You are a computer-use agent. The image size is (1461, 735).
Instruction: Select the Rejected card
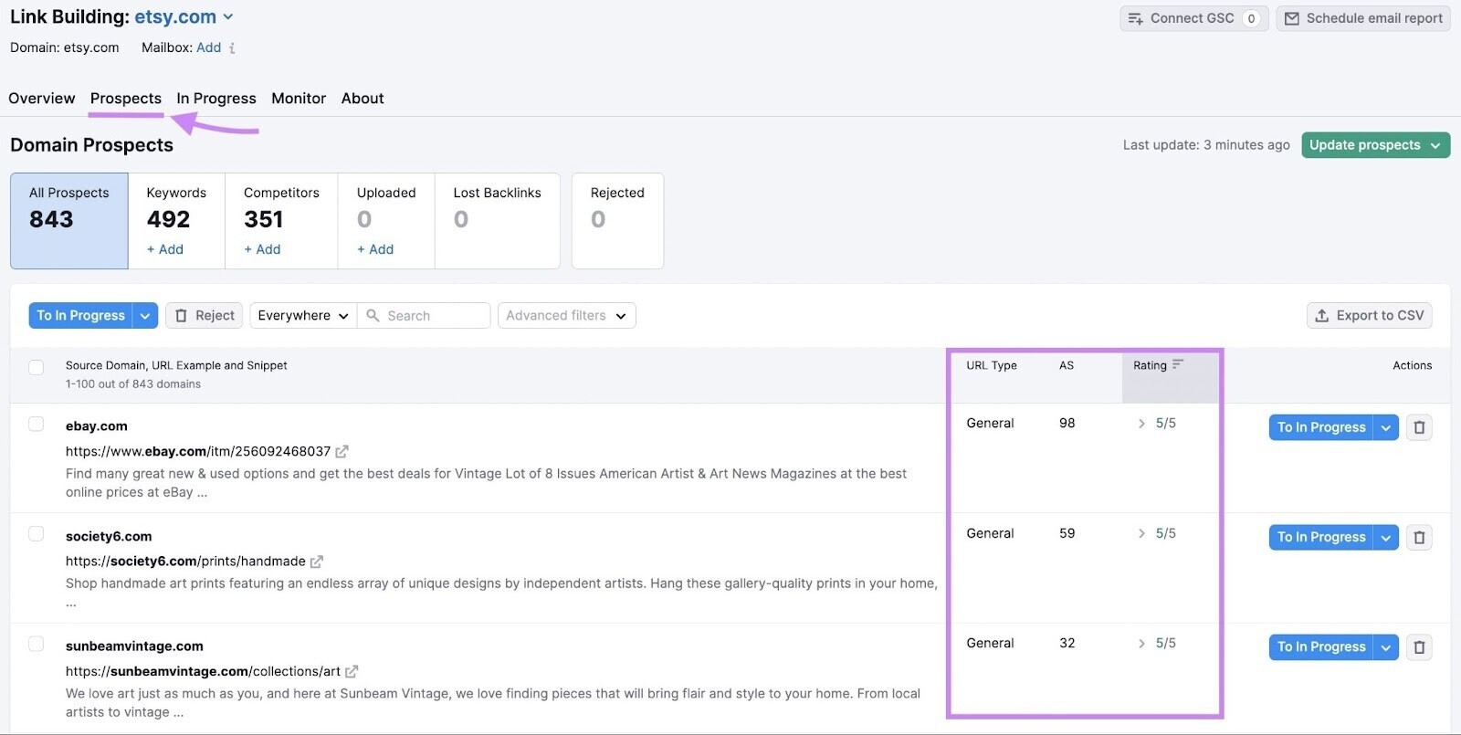[x=617, y=221]
